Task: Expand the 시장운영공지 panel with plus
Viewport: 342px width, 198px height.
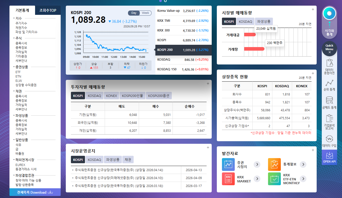Action: [x=208, y=147]
